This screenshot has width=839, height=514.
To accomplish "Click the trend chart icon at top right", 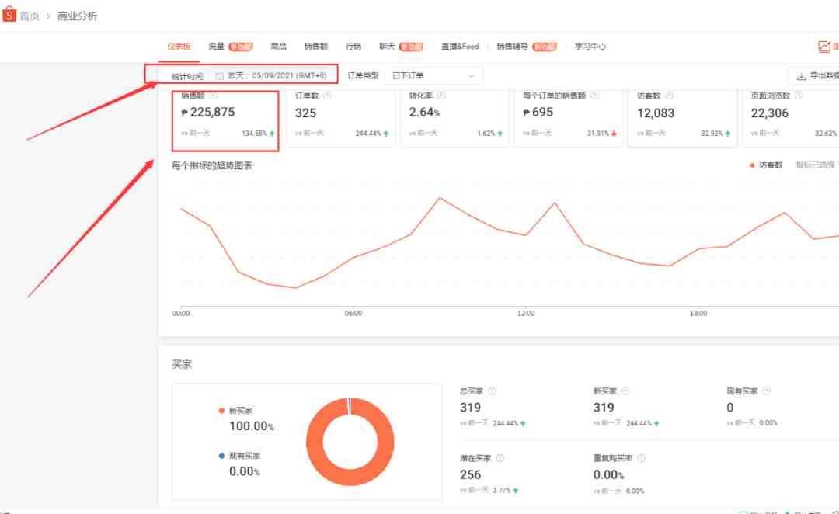I will pyautogui.click(x=824, y=47).
